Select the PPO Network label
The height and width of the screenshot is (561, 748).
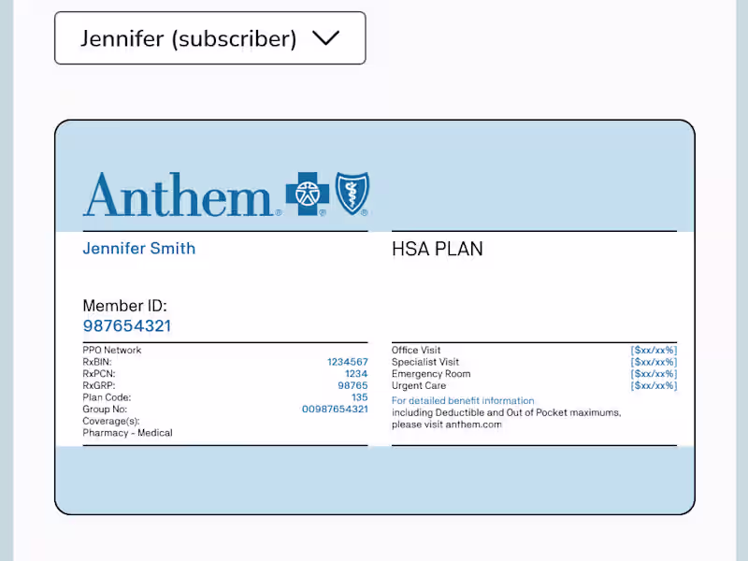point(111,350)
